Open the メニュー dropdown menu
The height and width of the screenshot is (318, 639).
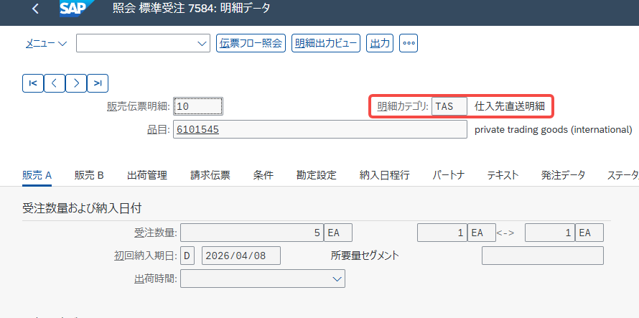46,43
